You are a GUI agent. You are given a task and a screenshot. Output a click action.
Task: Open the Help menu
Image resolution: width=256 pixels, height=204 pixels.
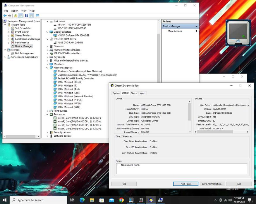pos(32,10)
